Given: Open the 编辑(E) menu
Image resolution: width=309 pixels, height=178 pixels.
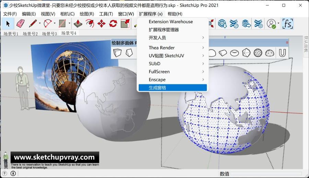Looking at the screenshot, I should [x=29, y=14].
